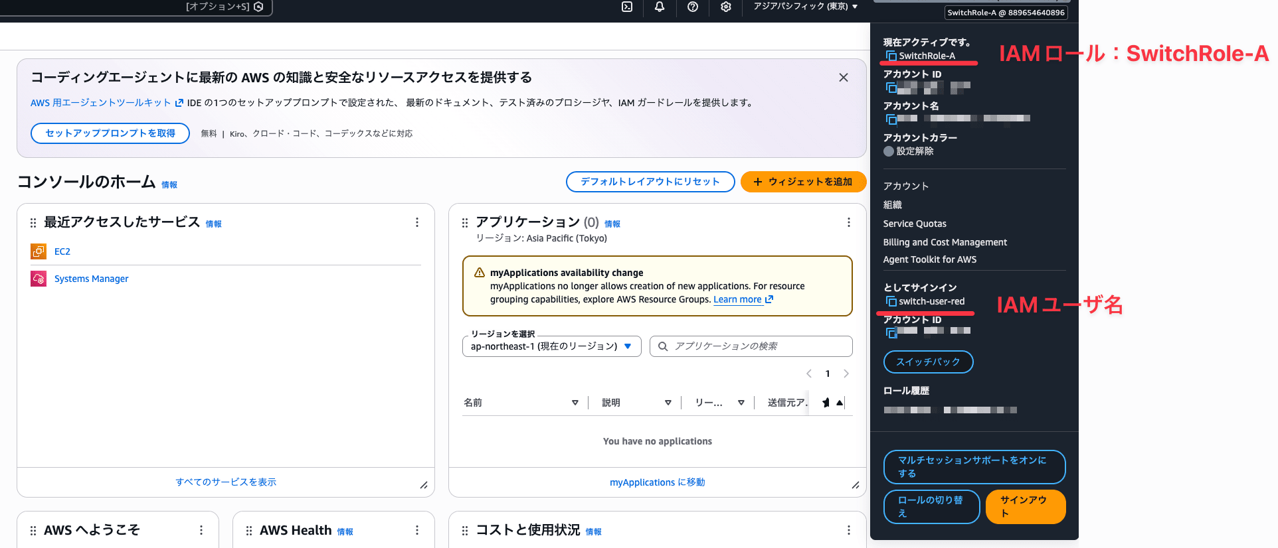Grab the recently visited services drag handle
1278x548 pixels.
click(33, 223)
